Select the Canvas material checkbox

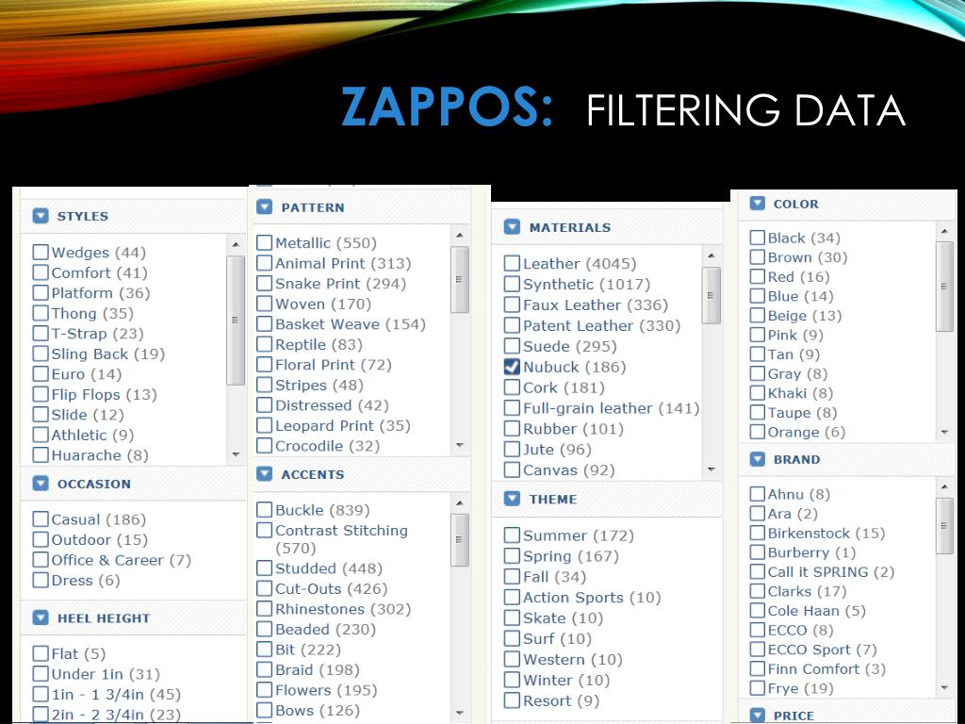pyautogui.click(x=512, y=469)
